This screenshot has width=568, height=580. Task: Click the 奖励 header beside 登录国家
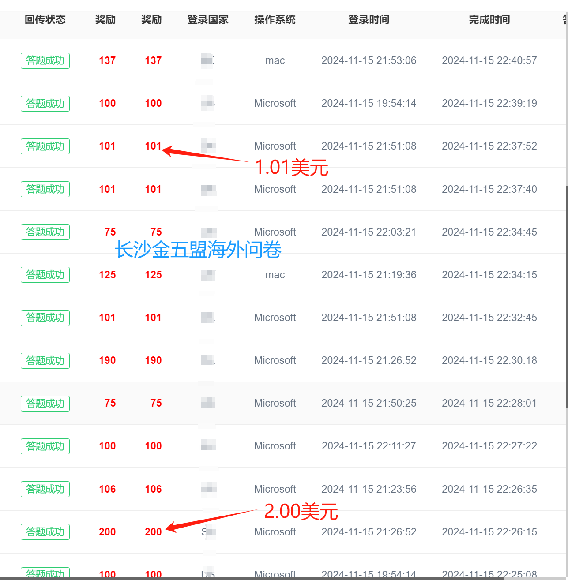(151, 20)
